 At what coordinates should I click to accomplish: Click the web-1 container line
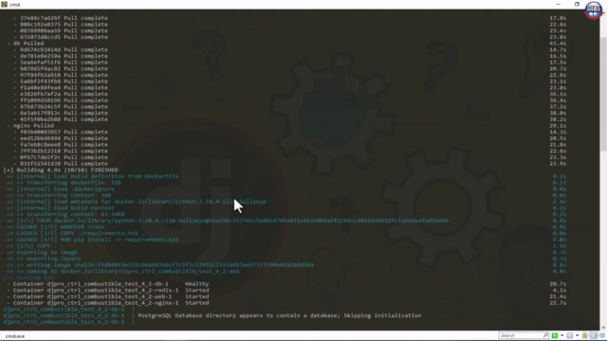(107, 296)
